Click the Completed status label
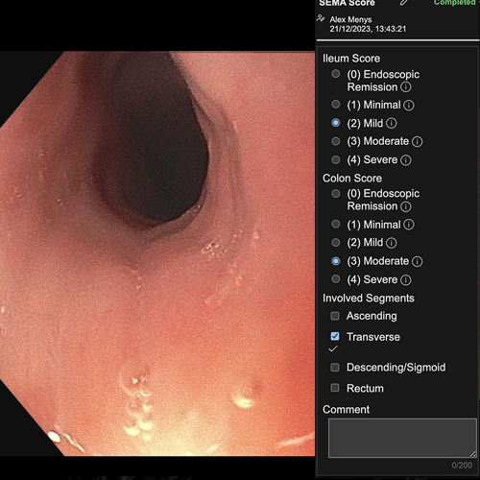This screenshot has height=480, width=480. [454, 3]
